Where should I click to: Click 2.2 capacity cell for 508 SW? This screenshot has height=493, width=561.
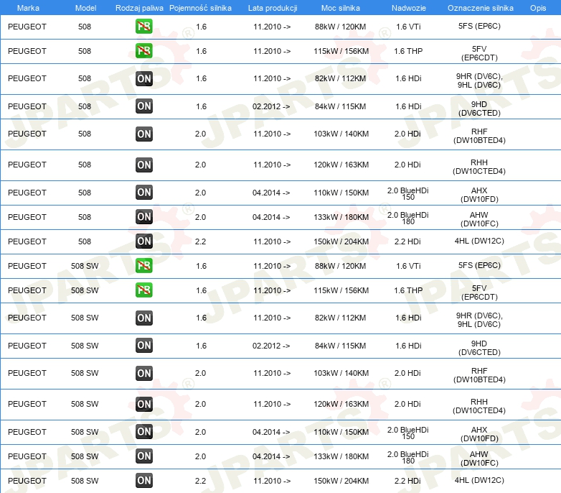[200, 481]
